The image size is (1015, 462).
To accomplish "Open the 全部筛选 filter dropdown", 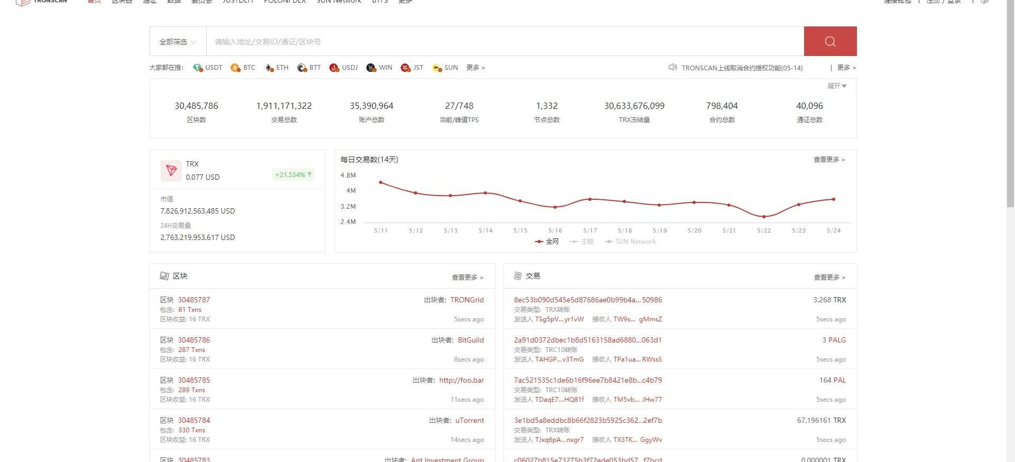I will pos(178,42).
